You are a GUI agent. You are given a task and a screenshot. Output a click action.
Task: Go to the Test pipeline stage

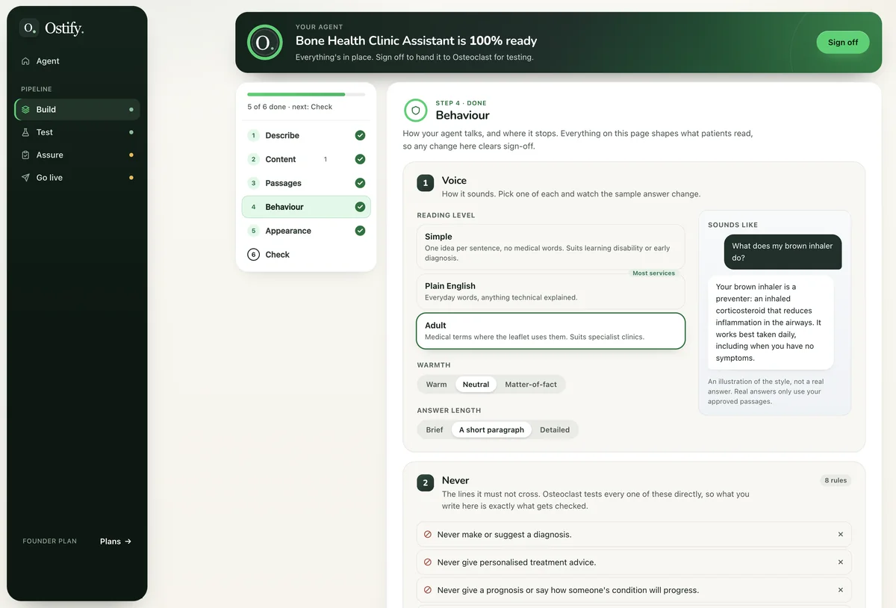click(77, 132)
